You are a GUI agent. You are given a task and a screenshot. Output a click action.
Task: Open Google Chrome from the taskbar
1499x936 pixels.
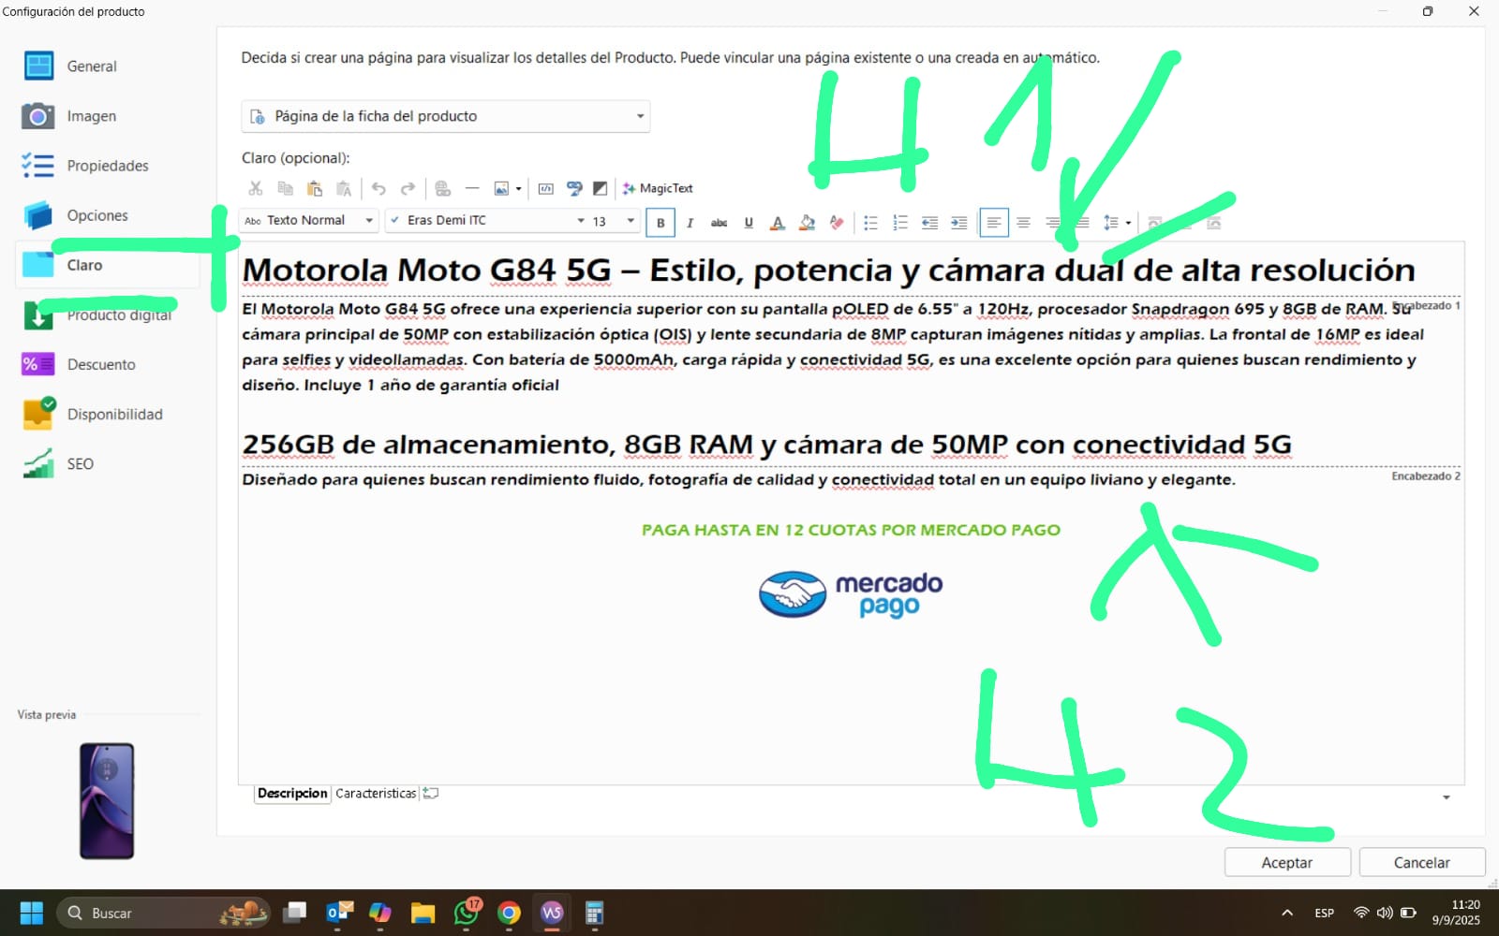(509, 913)
